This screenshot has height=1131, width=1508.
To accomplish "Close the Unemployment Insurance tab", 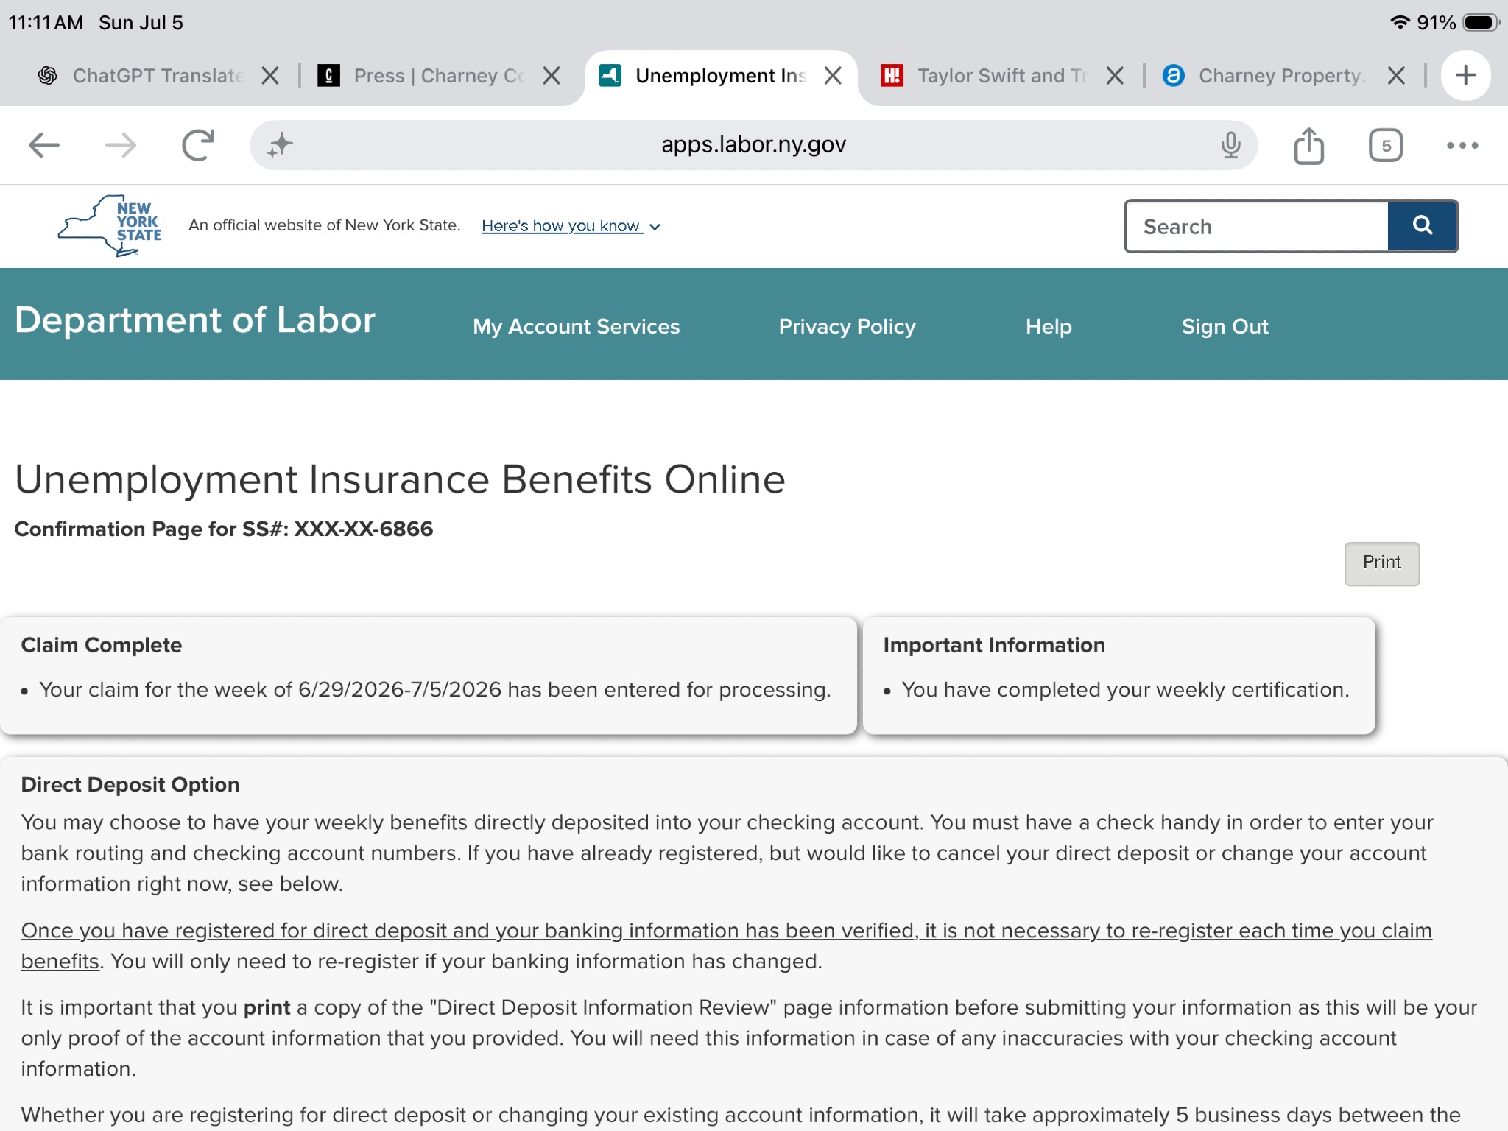I will tap(833, 76).
